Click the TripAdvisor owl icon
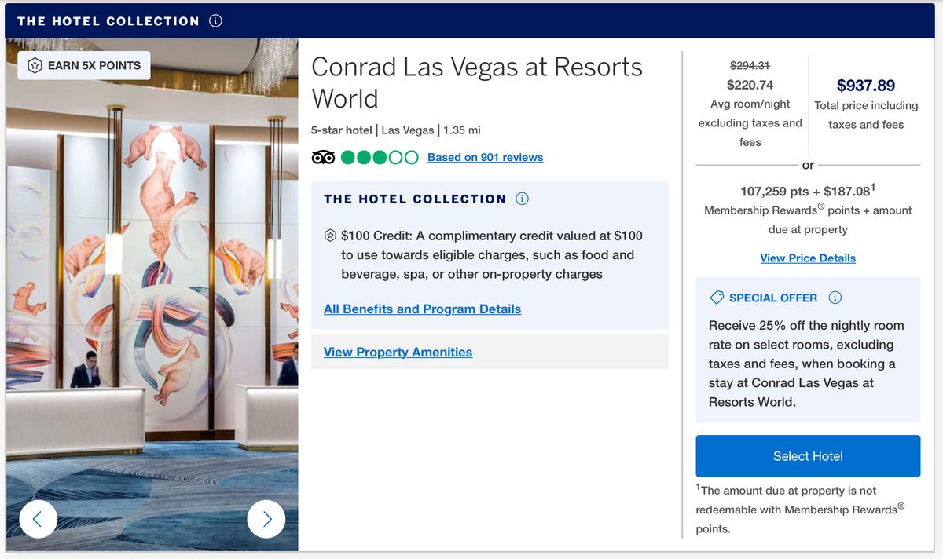943x559 pixels. pos(323,157)
